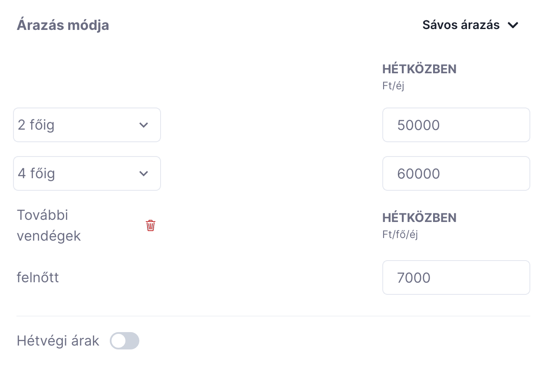Click the Ft/fő/éj unit text

(x=400, y=235)
